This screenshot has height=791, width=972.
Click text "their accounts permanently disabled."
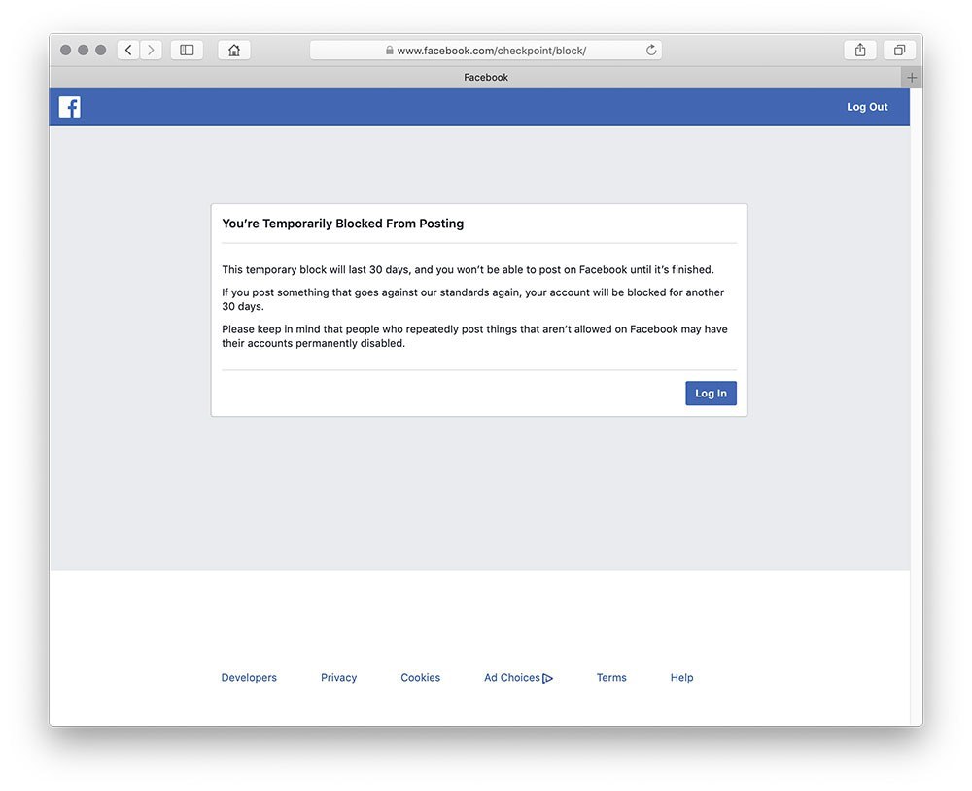pos(313,343)
